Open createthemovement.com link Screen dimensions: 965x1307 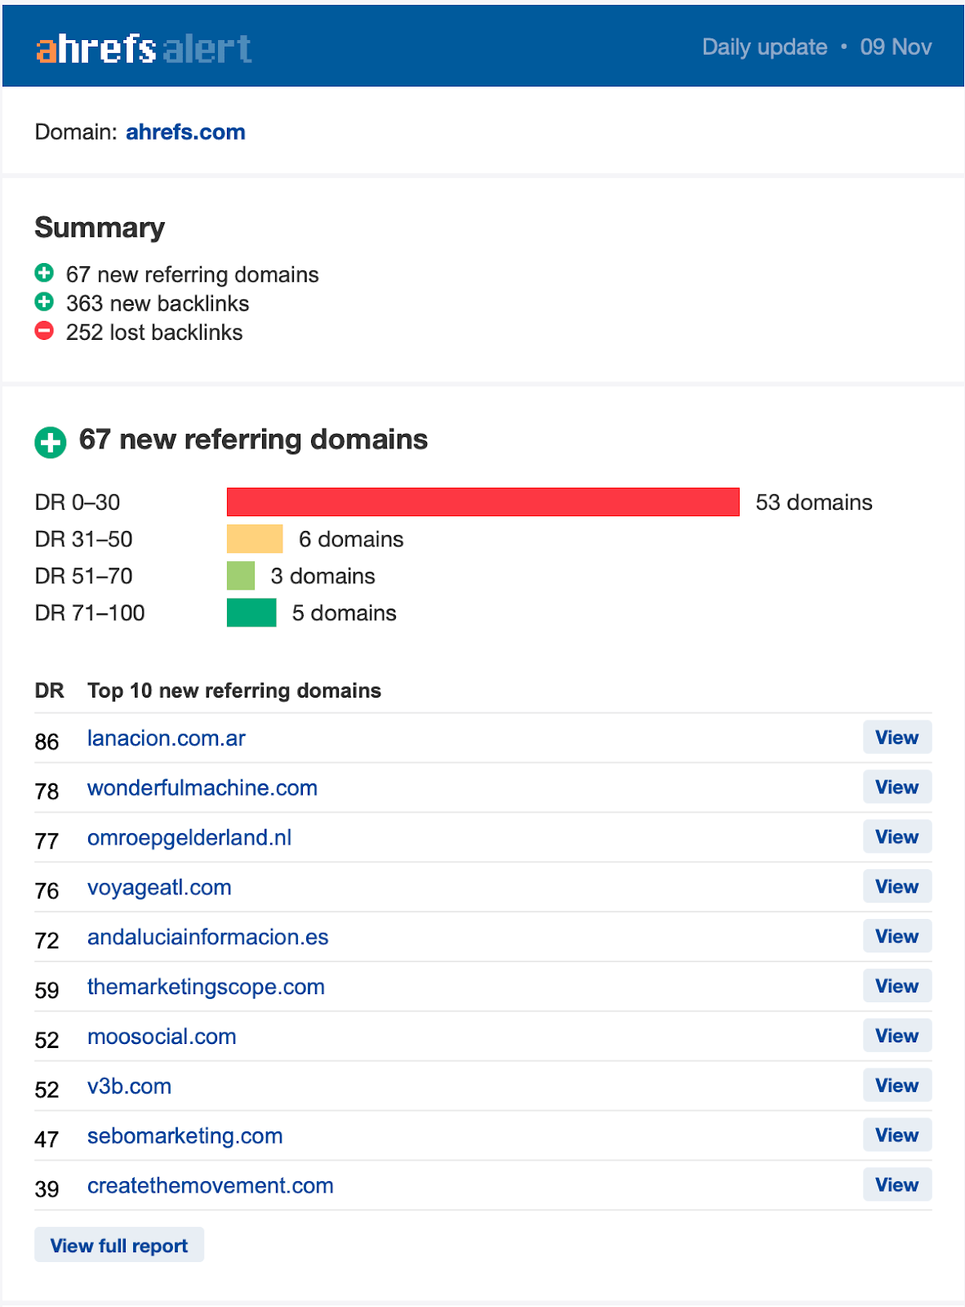[x=211, y=1186]
